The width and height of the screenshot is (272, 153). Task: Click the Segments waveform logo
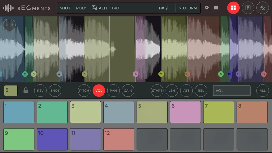8,8
